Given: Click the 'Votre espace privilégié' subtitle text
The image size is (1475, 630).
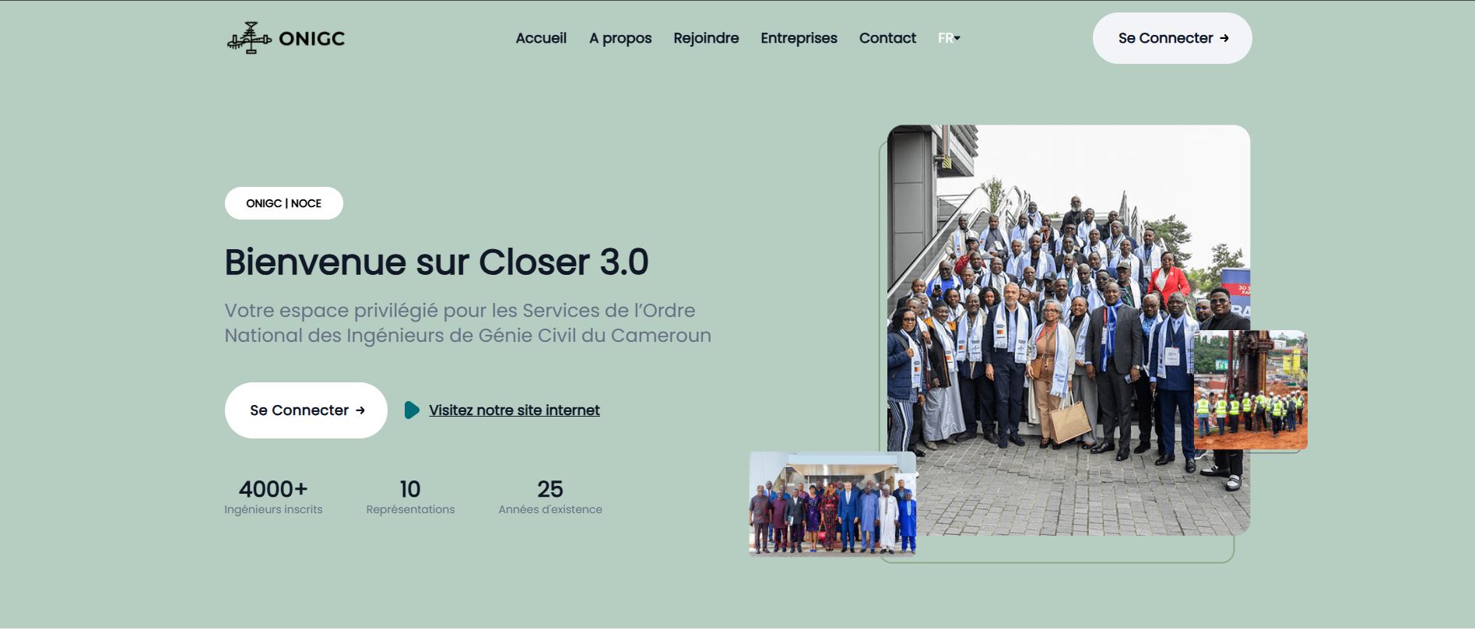Looking at the screenshot, I should (x=468, y=323).
